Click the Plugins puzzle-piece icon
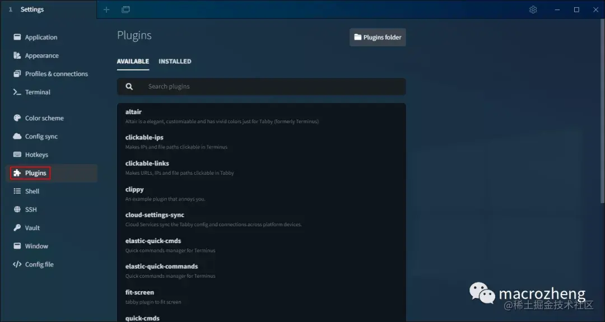The width and height of the screenshot is (605, 322). [17, 173]
